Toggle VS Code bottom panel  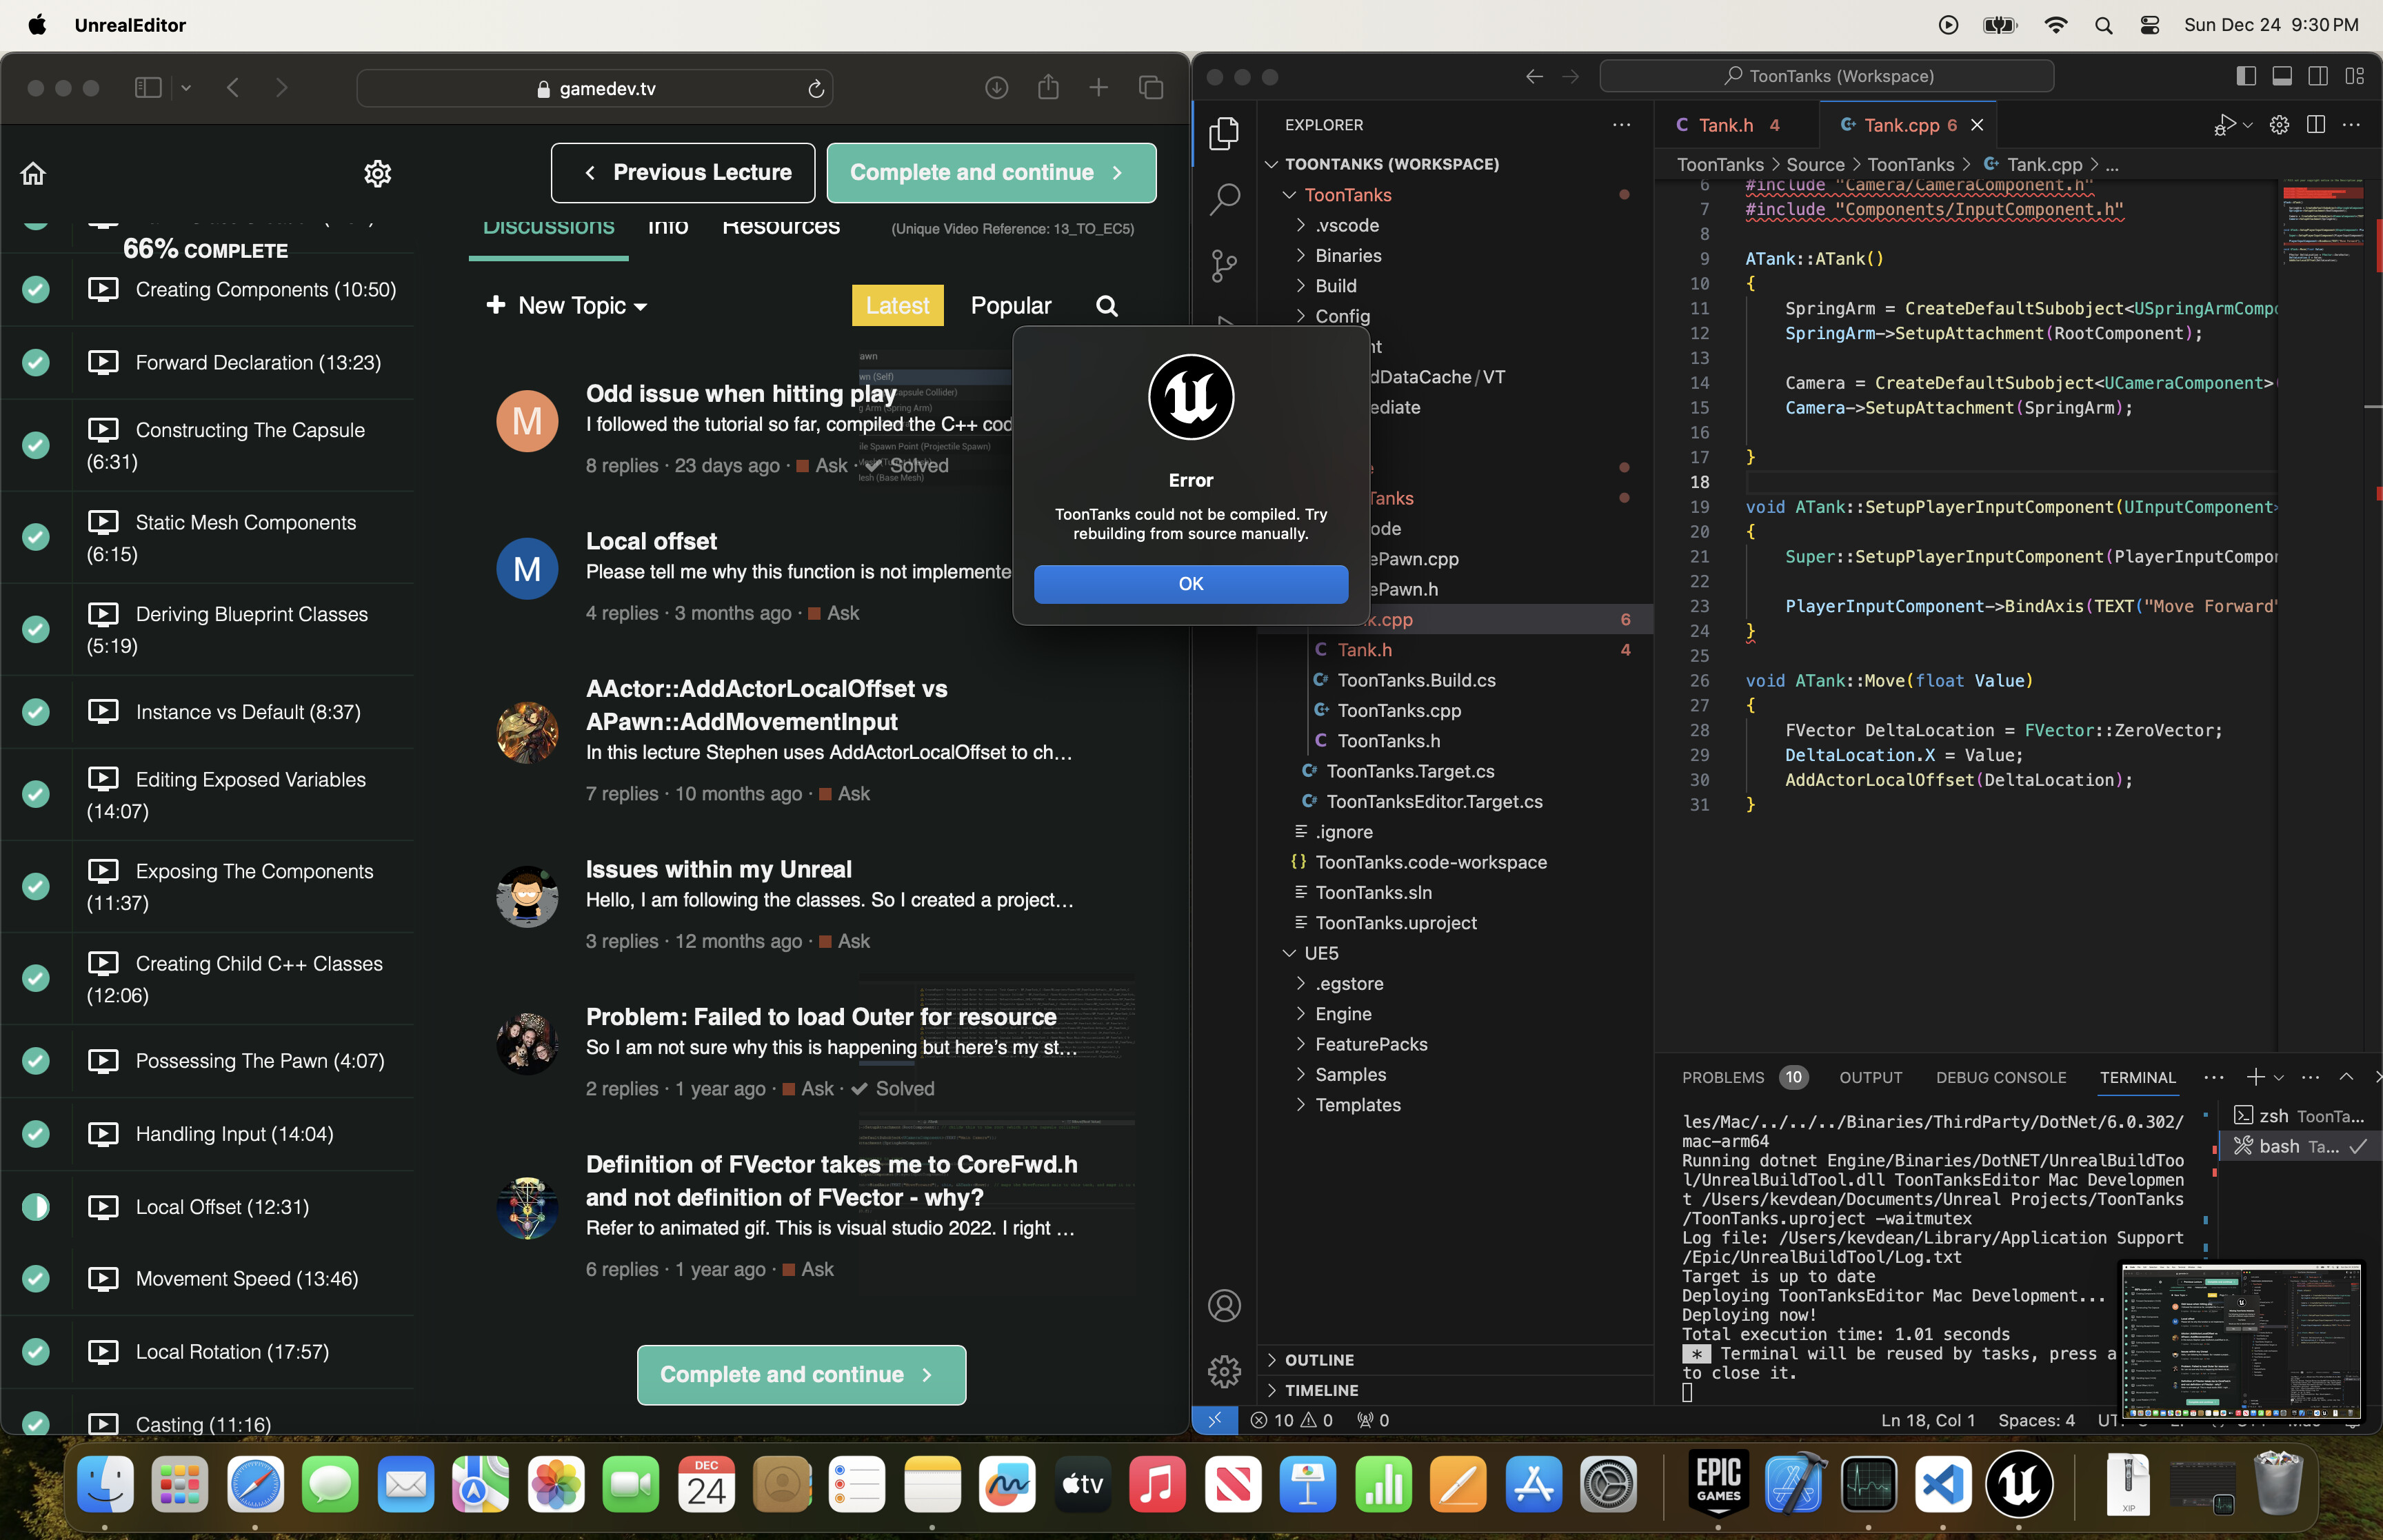(x=2282, y=76)
